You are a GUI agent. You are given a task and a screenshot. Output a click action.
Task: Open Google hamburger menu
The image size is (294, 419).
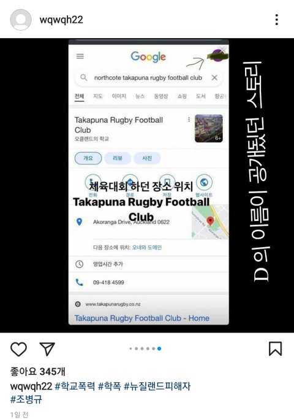coord(80,56)
